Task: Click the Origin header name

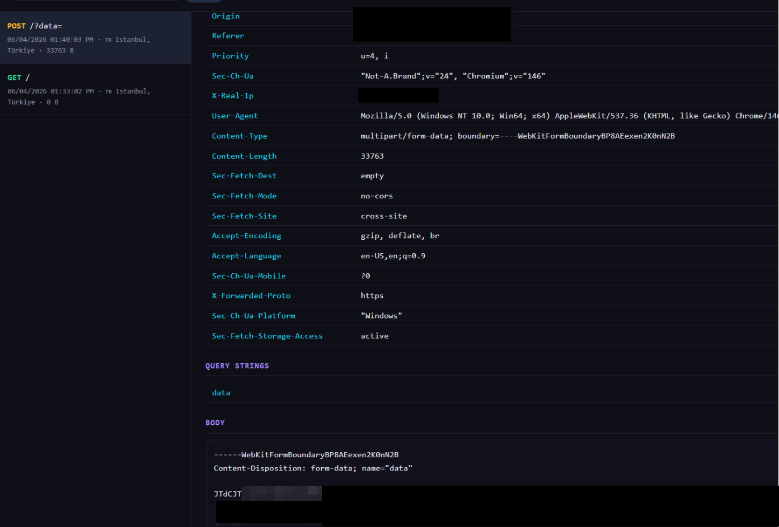Action: [226, 16]
